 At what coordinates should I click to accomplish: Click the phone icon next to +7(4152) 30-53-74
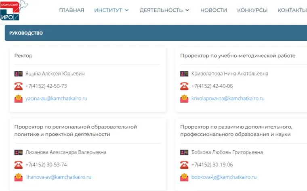pyautogui.click(x=18, y=164)
